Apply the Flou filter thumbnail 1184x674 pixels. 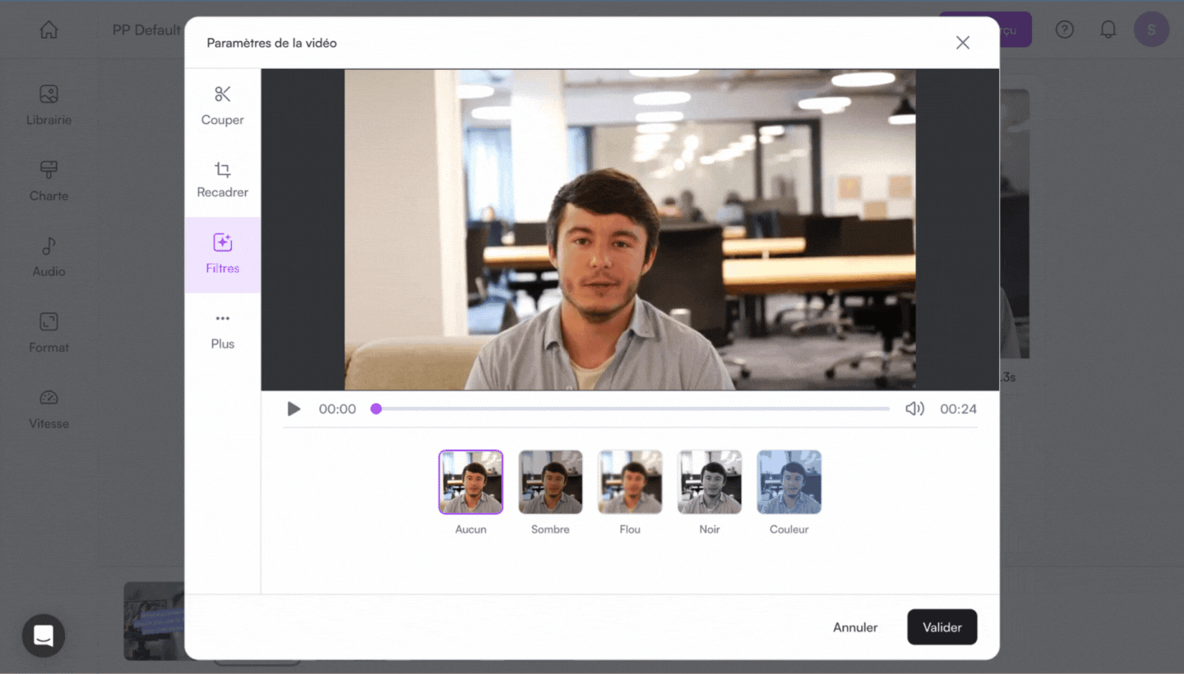630,482
